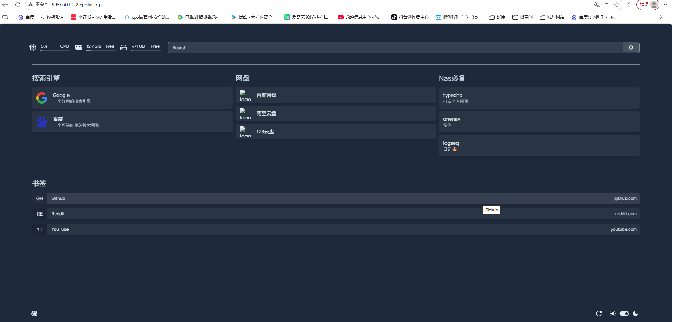Click the Google logo icon
The width and height of the screenshot is (673, 322).
pyautogui.click(x=42, y=98)
